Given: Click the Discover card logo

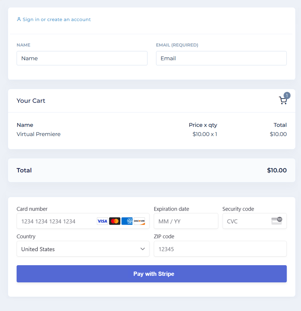Looking at the screenshot, I should click(x=139, y=221).
